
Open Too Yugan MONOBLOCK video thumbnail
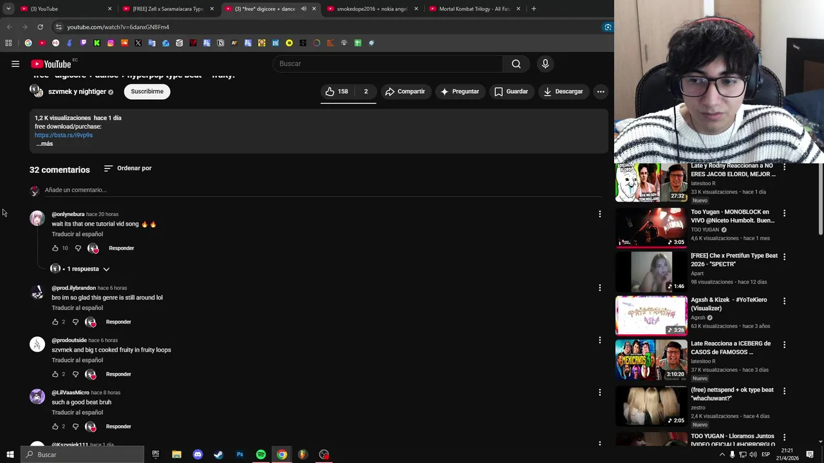(651, 227)
